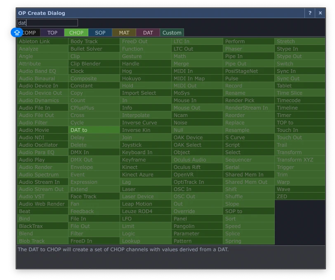Click the search field containing 'dat'

(47, 23)
